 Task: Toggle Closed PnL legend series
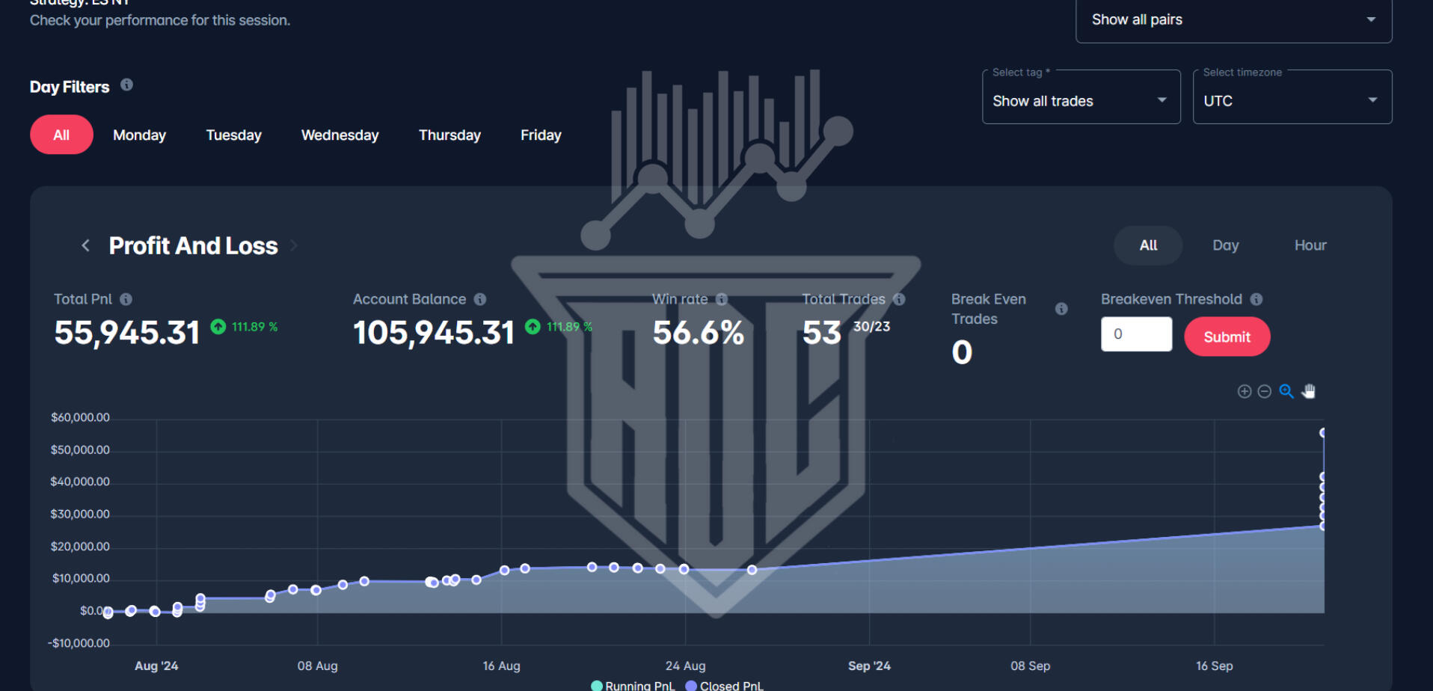coord(725,685)
